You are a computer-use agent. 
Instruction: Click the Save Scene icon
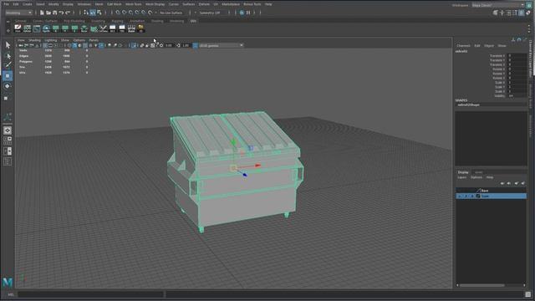[54, 13]
